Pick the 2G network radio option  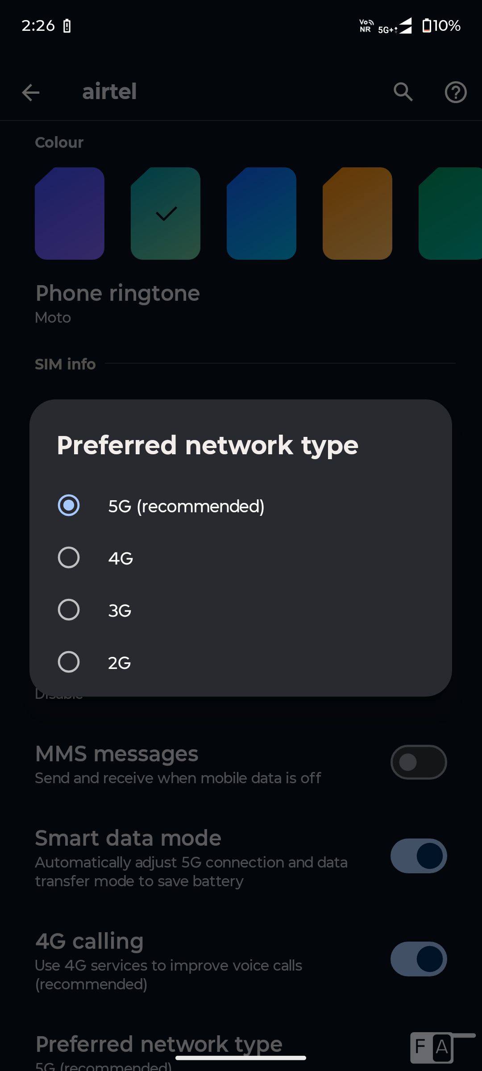point(69,662)
